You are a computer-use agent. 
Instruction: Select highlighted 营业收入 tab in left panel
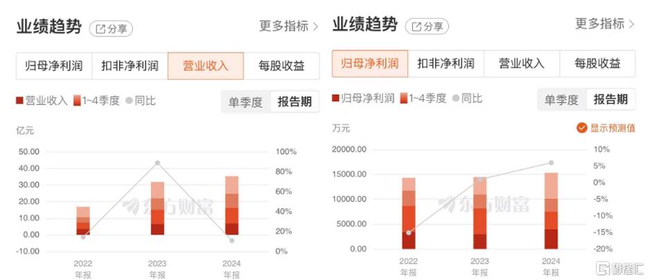(x=206, y=66)
